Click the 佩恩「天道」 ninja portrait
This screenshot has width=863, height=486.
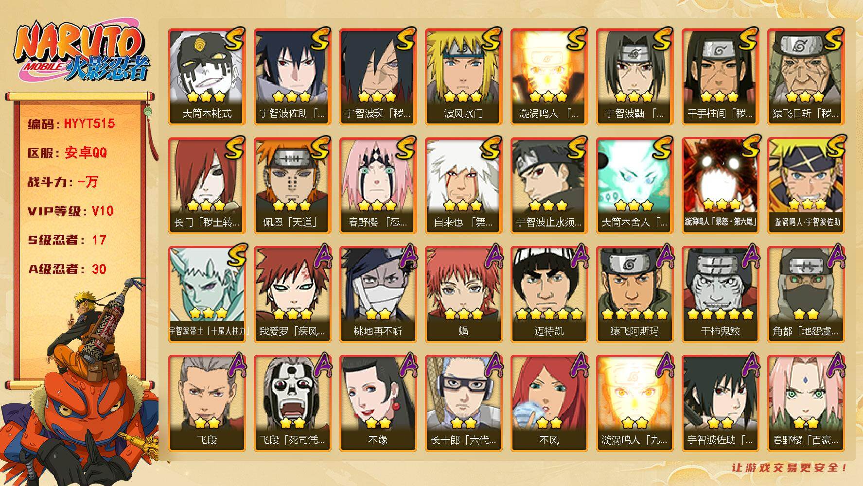(293, 186)
